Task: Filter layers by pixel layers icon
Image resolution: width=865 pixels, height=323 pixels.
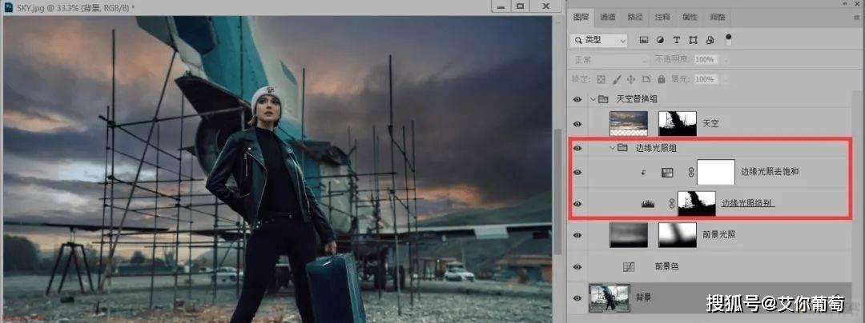Action: tap(643, 40)
